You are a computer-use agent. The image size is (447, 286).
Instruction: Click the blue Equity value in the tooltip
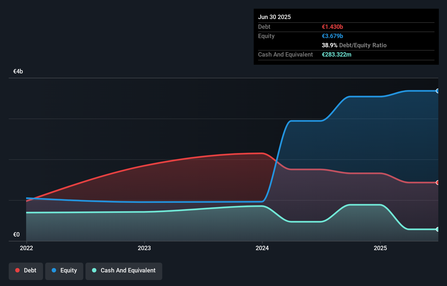point(332,36)
